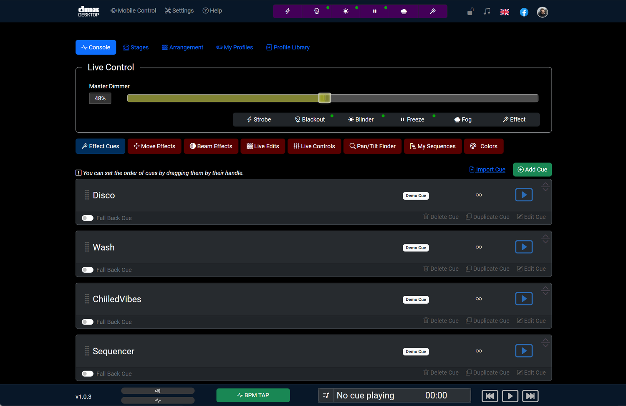626x406 pixels.
Task: Click the UK flag language icon
Action: pos(505,12)
